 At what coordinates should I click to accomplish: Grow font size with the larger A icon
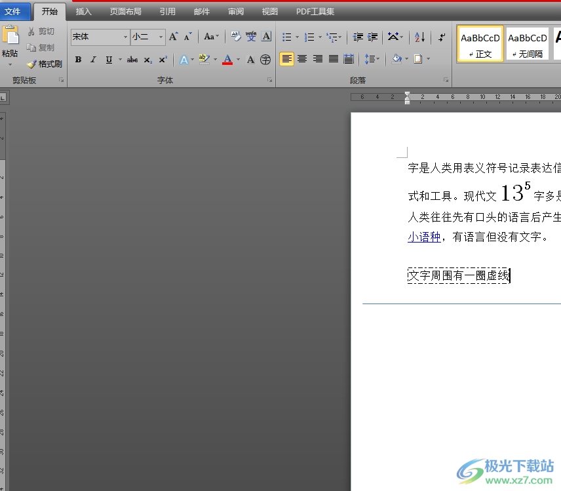tap(174, 37)
